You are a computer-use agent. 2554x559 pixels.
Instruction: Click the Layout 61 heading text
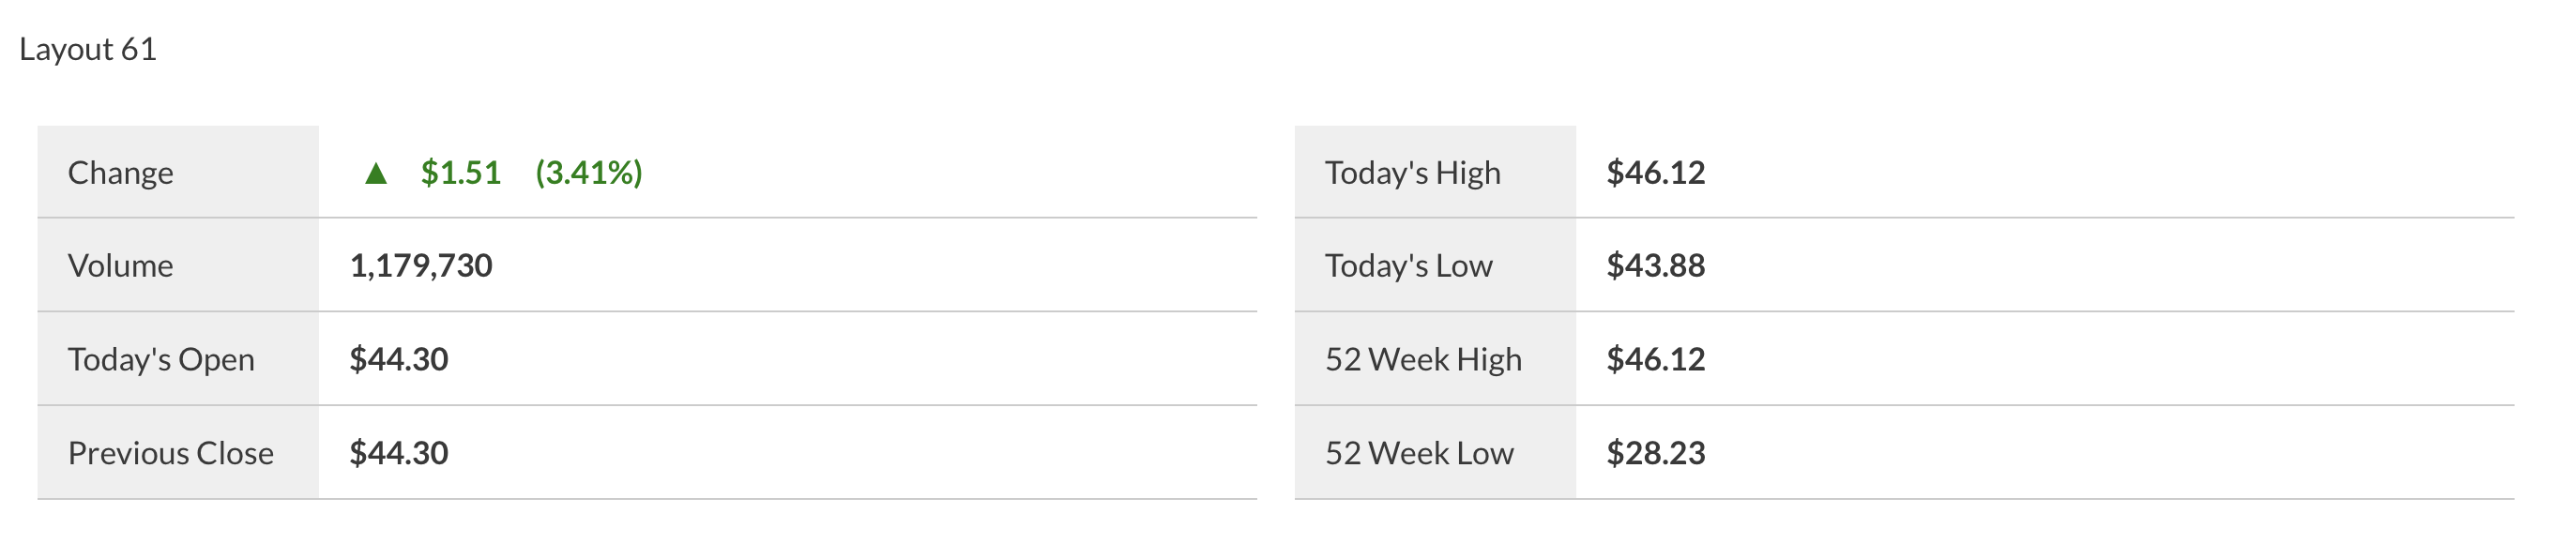(x=88, y=49)
